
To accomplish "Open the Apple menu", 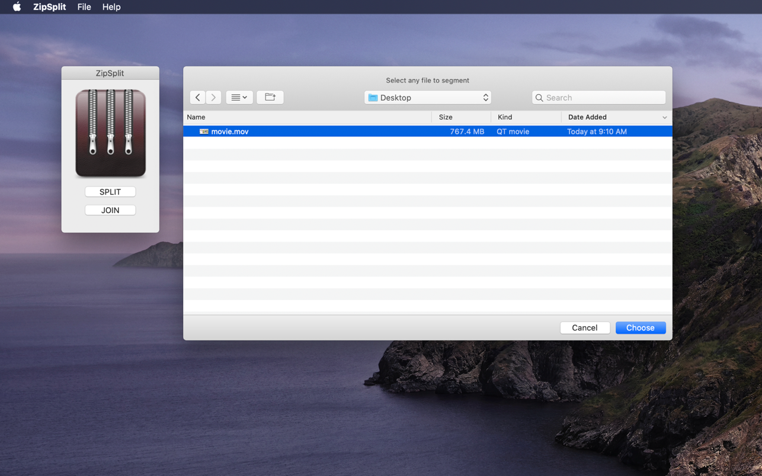I will coord(17,7).
